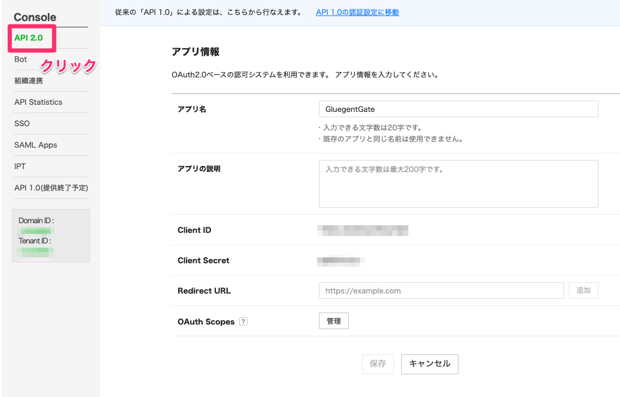Follow the API 1.0の認証設定に移動 link

coord(358,12)
